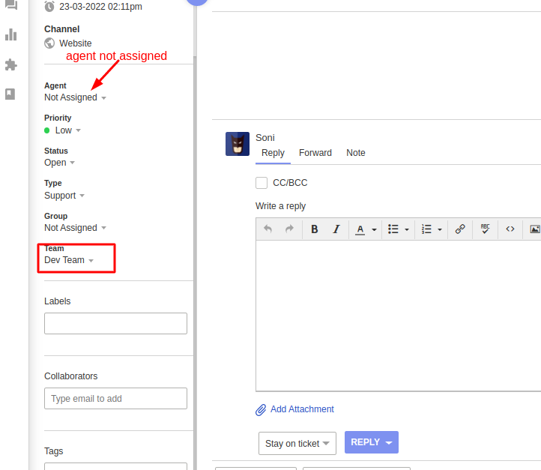Click the globe icon next to Website
Image resolution: width=541 pixels, height=470 pixels.
[49, 43]
